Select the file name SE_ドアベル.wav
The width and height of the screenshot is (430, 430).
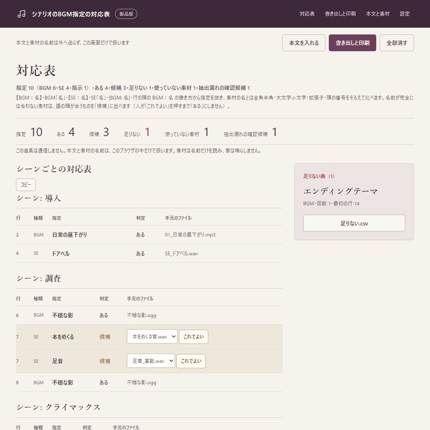[181, 254]
